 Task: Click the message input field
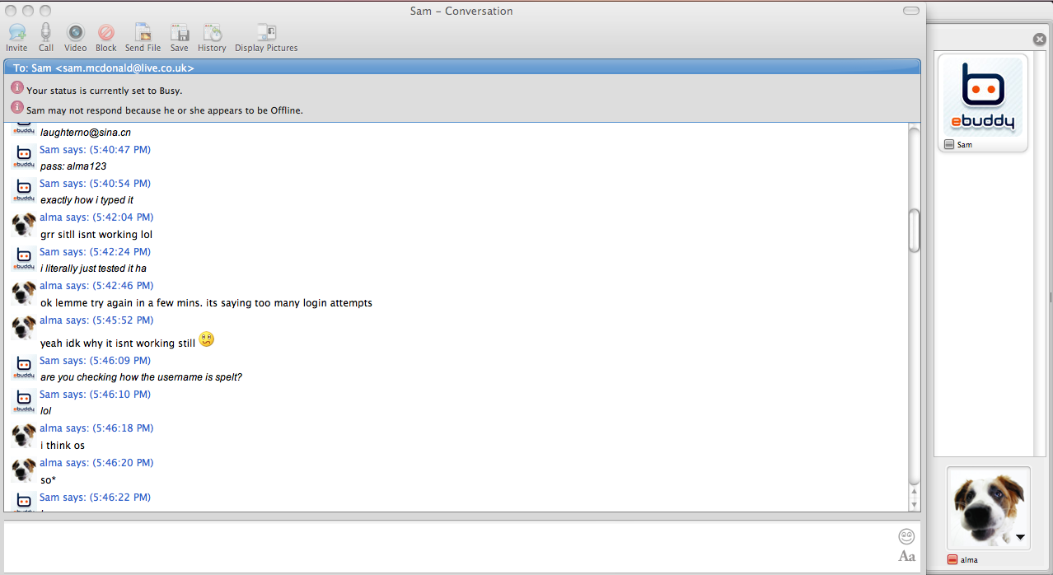pyautogui.click(x=449, y=546)
